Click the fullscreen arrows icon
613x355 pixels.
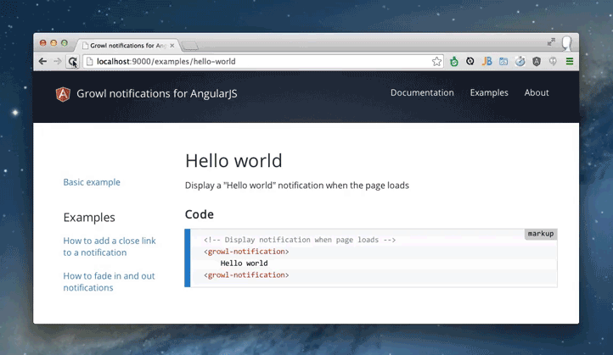(551, 42)
